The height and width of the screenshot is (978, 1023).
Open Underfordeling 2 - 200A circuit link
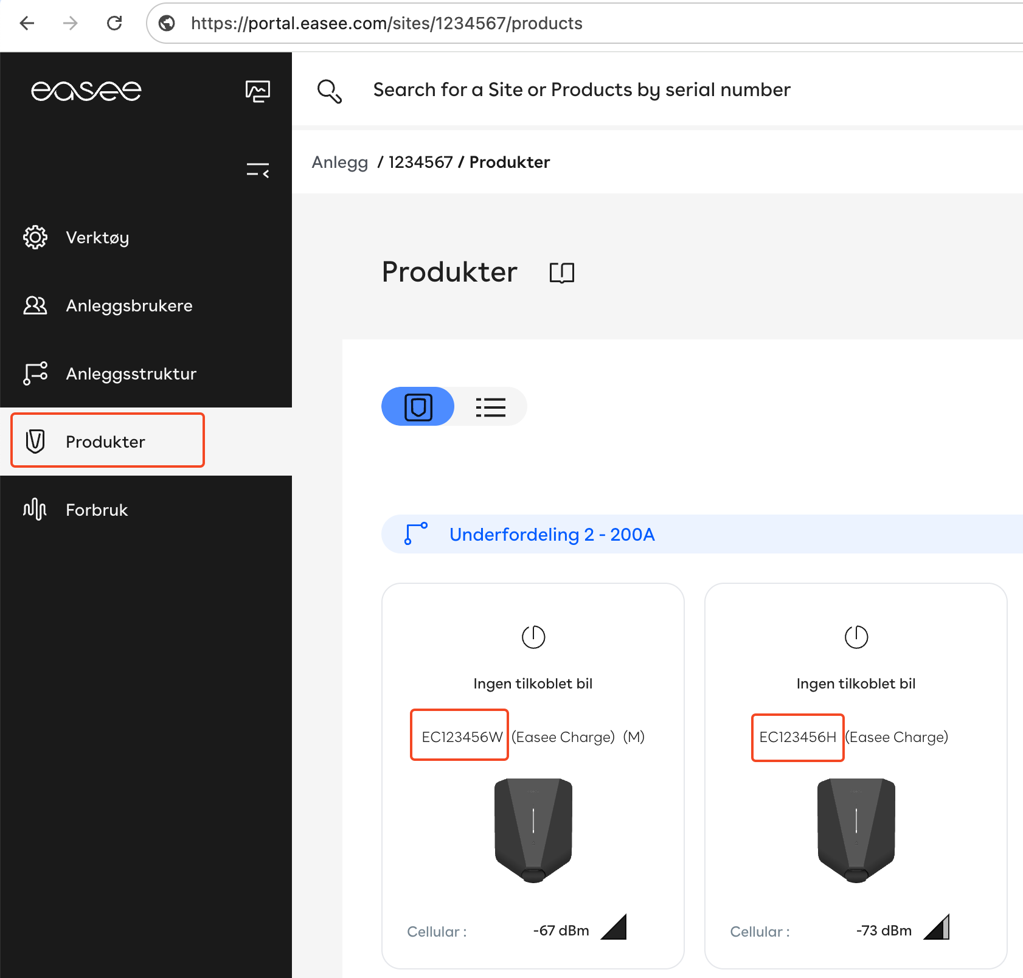[552, 535]
